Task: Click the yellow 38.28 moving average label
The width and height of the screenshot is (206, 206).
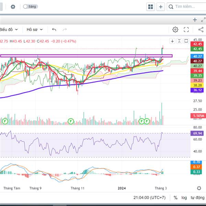Action: tap(197, 85)
